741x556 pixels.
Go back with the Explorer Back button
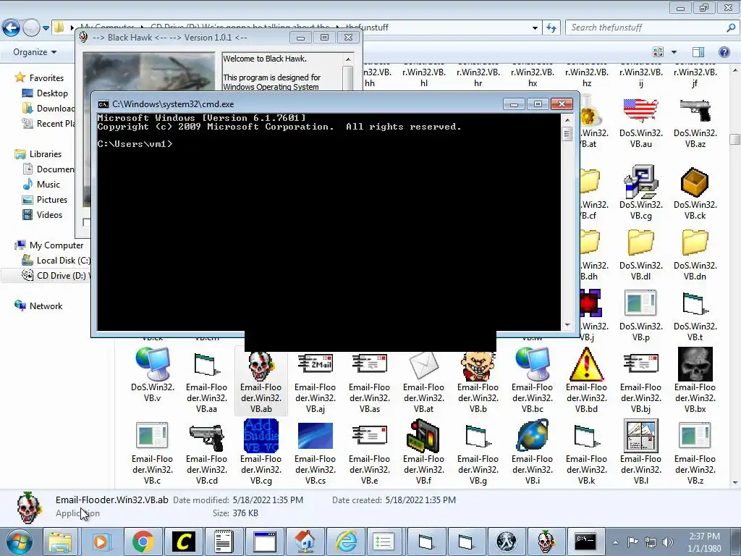[x=12, y=28]
